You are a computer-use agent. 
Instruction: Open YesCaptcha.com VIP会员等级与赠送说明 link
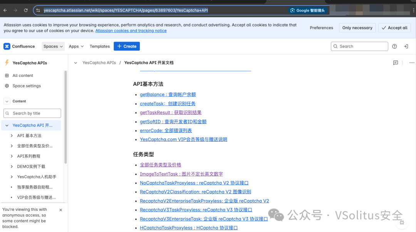click(183, 139)
